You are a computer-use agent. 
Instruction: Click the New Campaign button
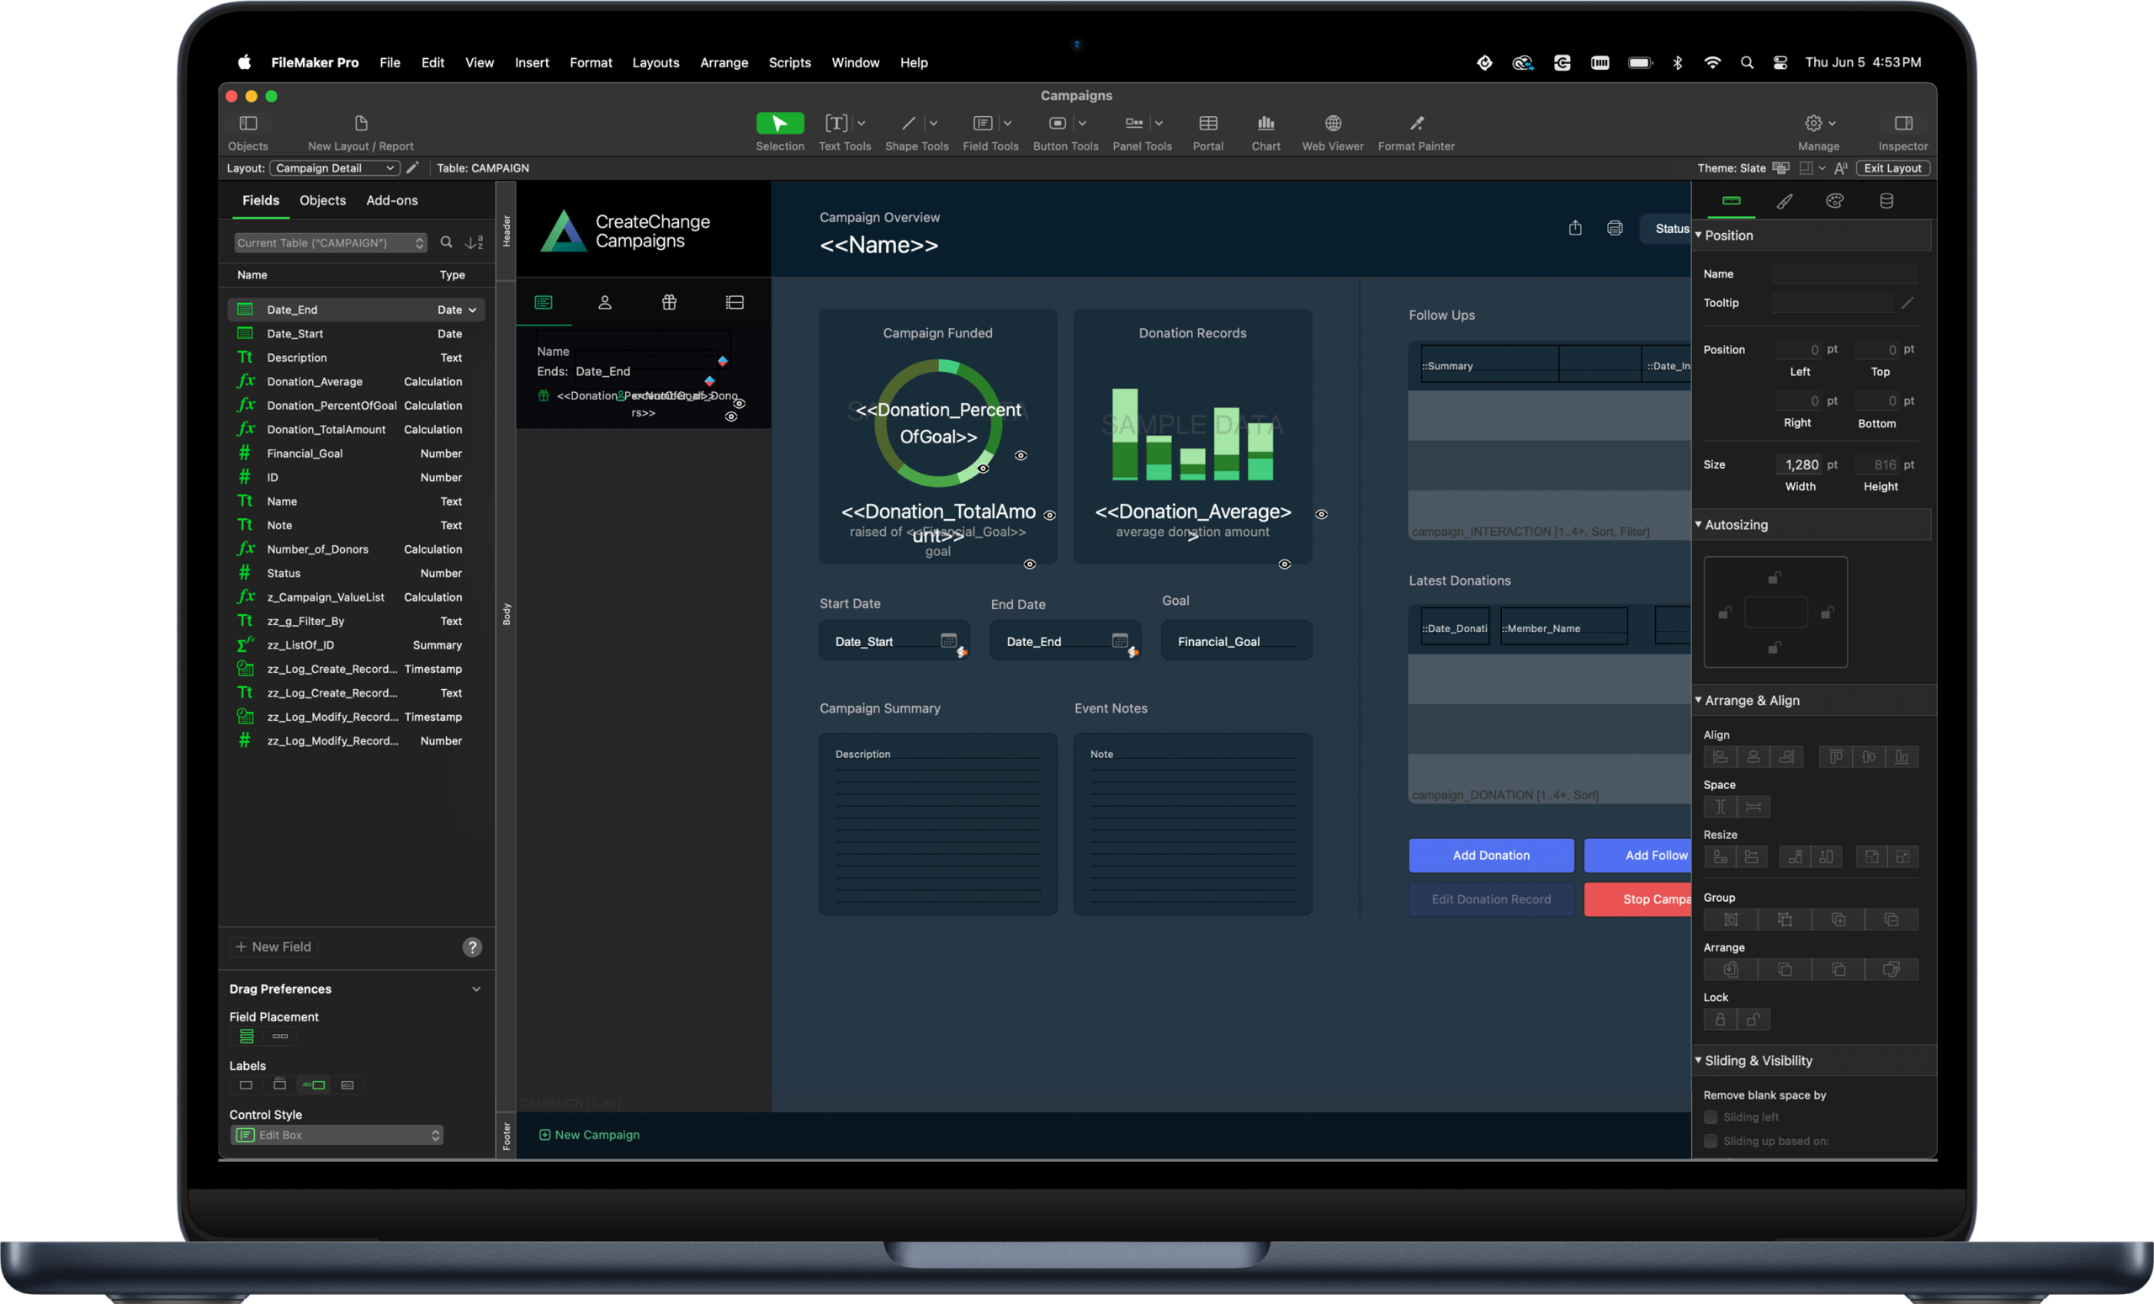(588, 1134)
